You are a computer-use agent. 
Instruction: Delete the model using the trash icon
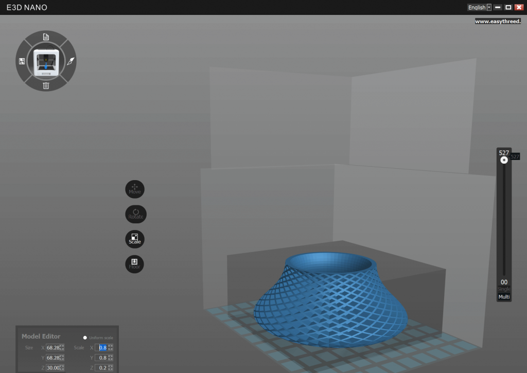coord(45,85)
